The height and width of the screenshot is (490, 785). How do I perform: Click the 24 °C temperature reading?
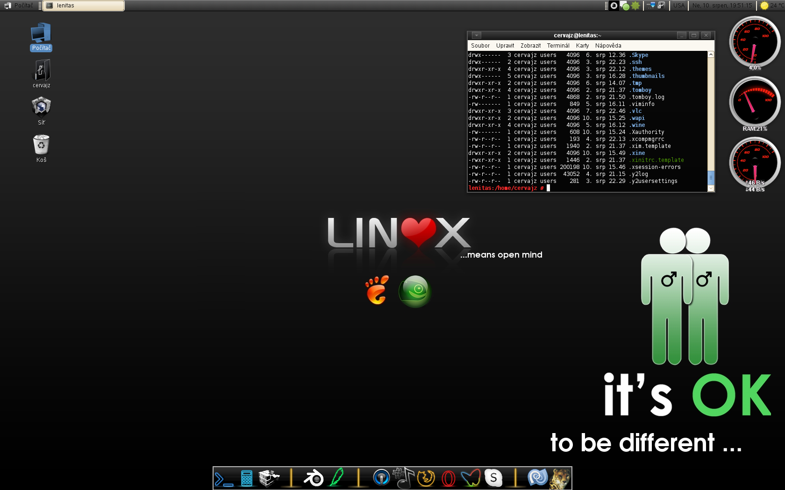(x=777, y=6)
